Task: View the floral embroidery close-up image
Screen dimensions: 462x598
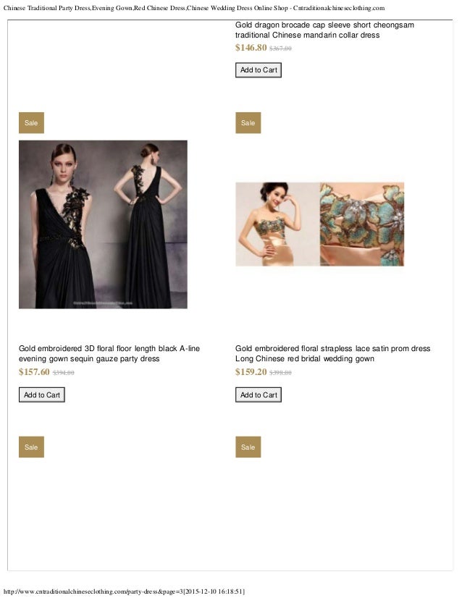Action: 362,224
